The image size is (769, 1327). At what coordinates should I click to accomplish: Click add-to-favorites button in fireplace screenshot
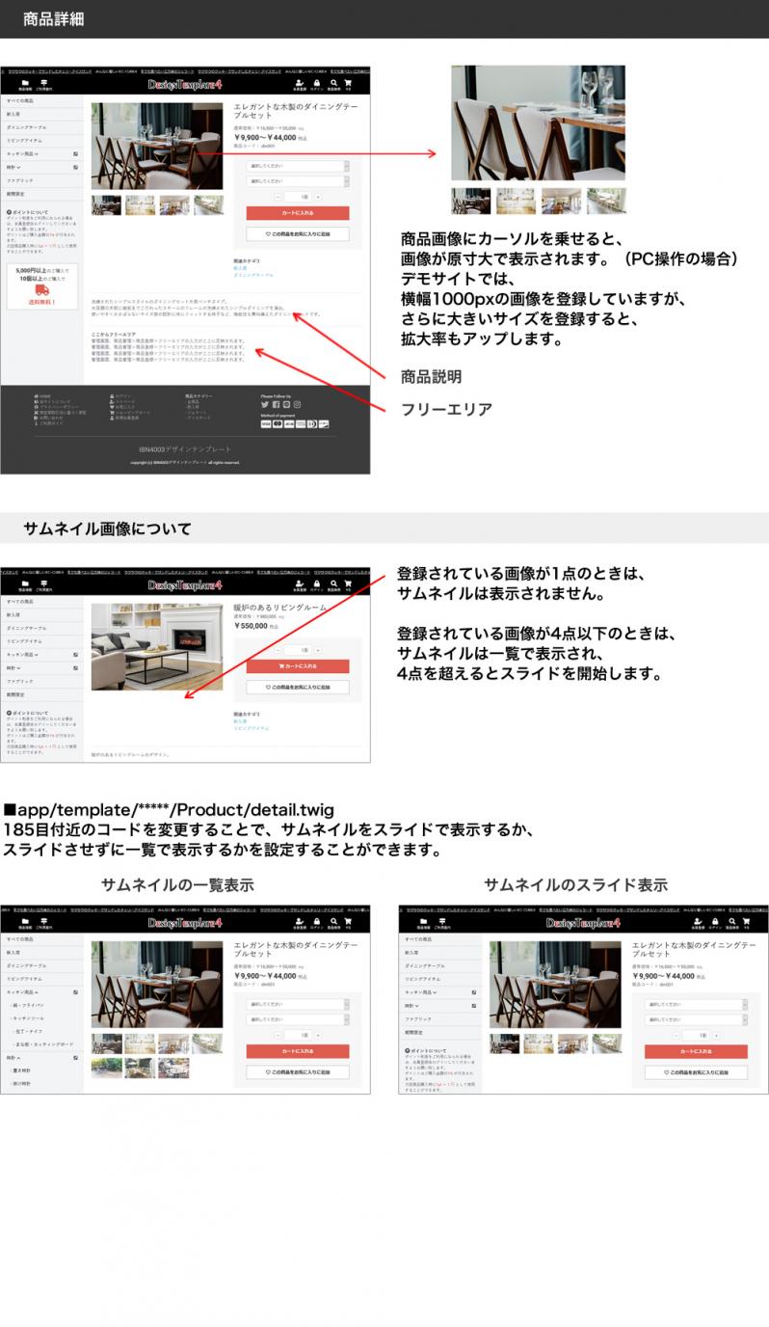point(298,687)
